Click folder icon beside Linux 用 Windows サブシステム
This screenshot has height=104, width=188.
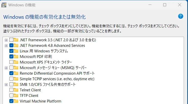(x=16, y=51)
